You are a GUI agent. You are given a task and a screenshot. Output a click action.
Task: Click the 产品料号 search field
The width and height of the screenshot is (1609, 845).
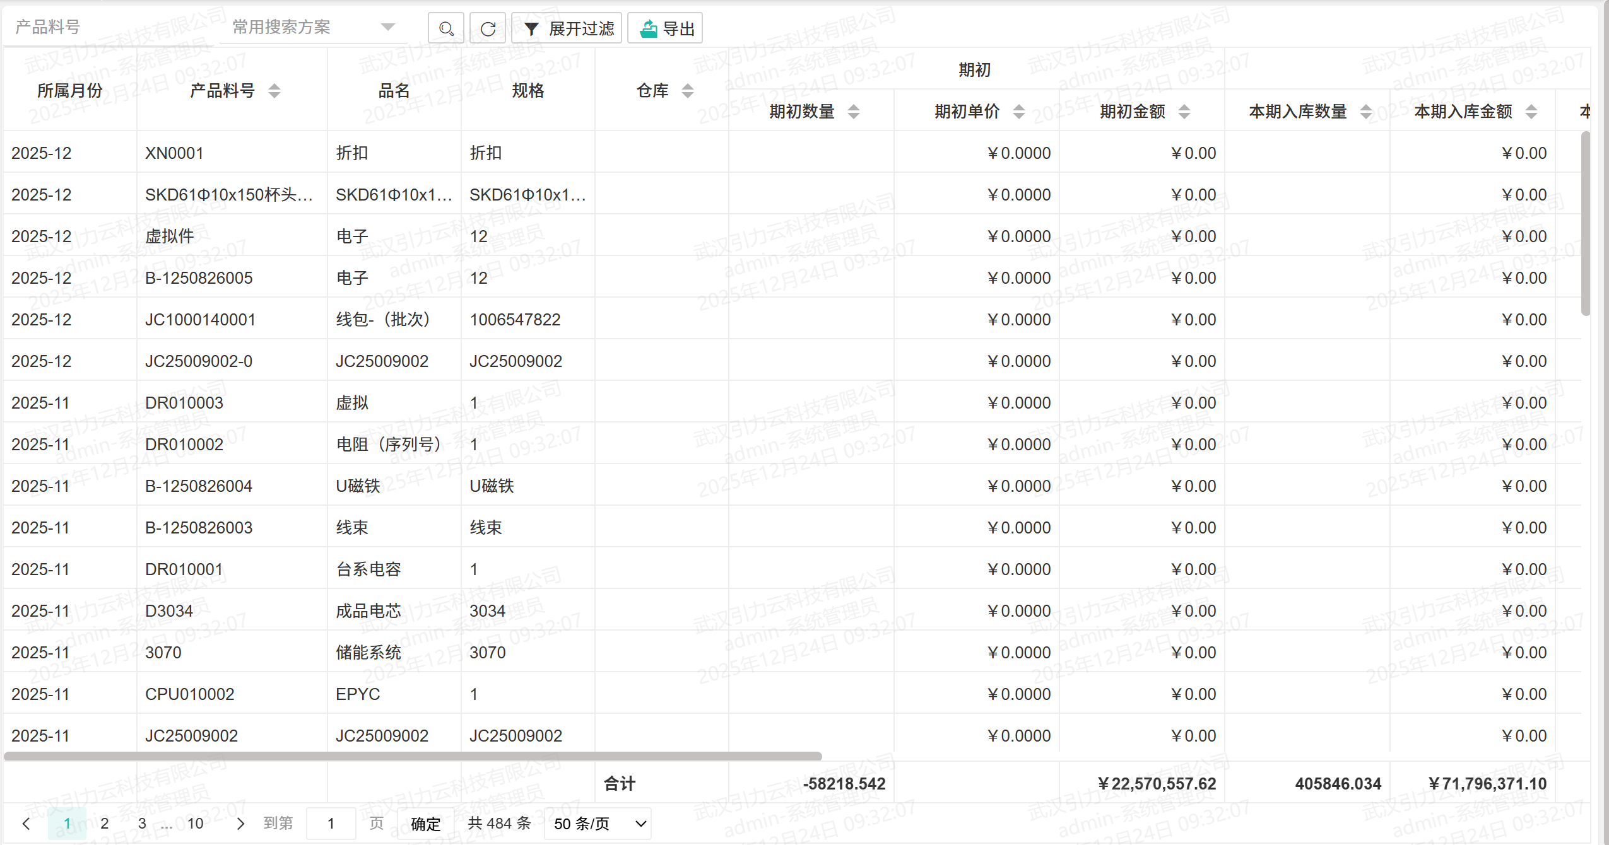coord(107,27)
